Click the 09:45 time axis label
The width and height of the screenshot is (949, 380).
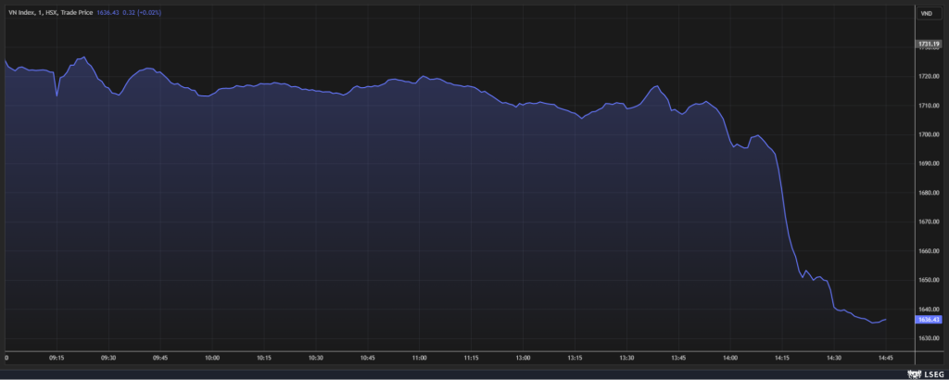point(160,356)
